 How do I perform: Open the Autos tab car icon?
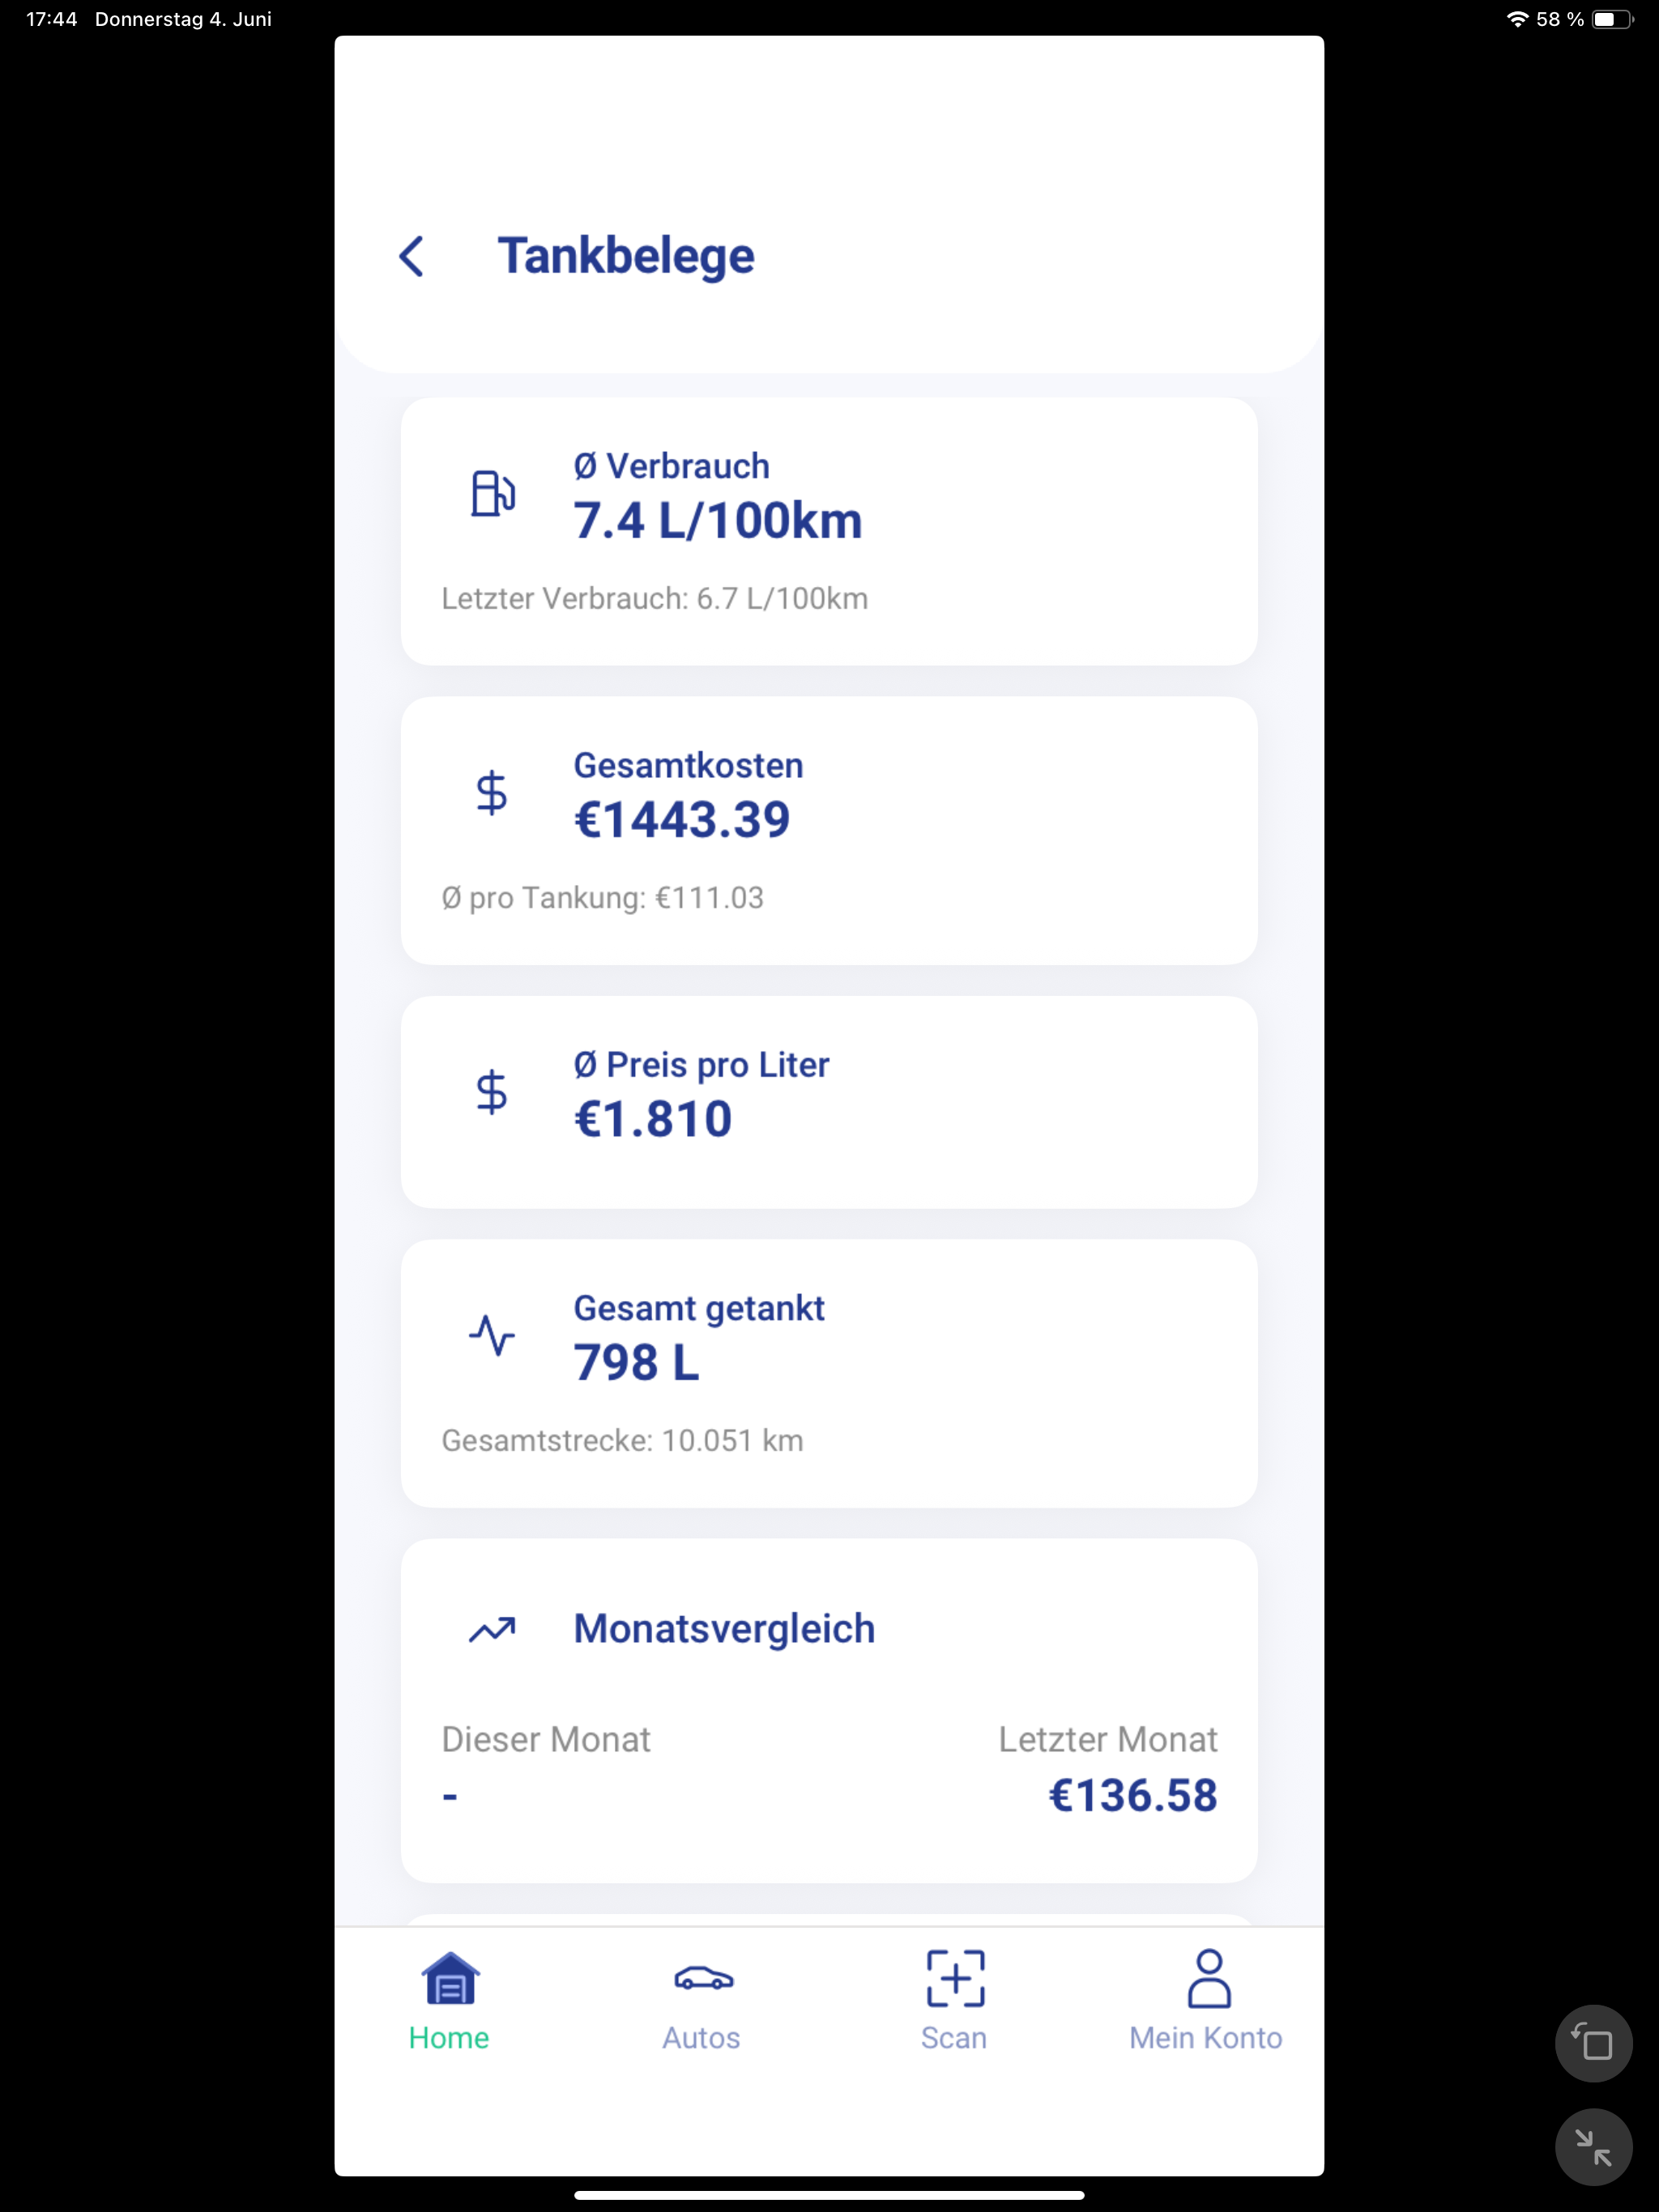coord(703,1978)
